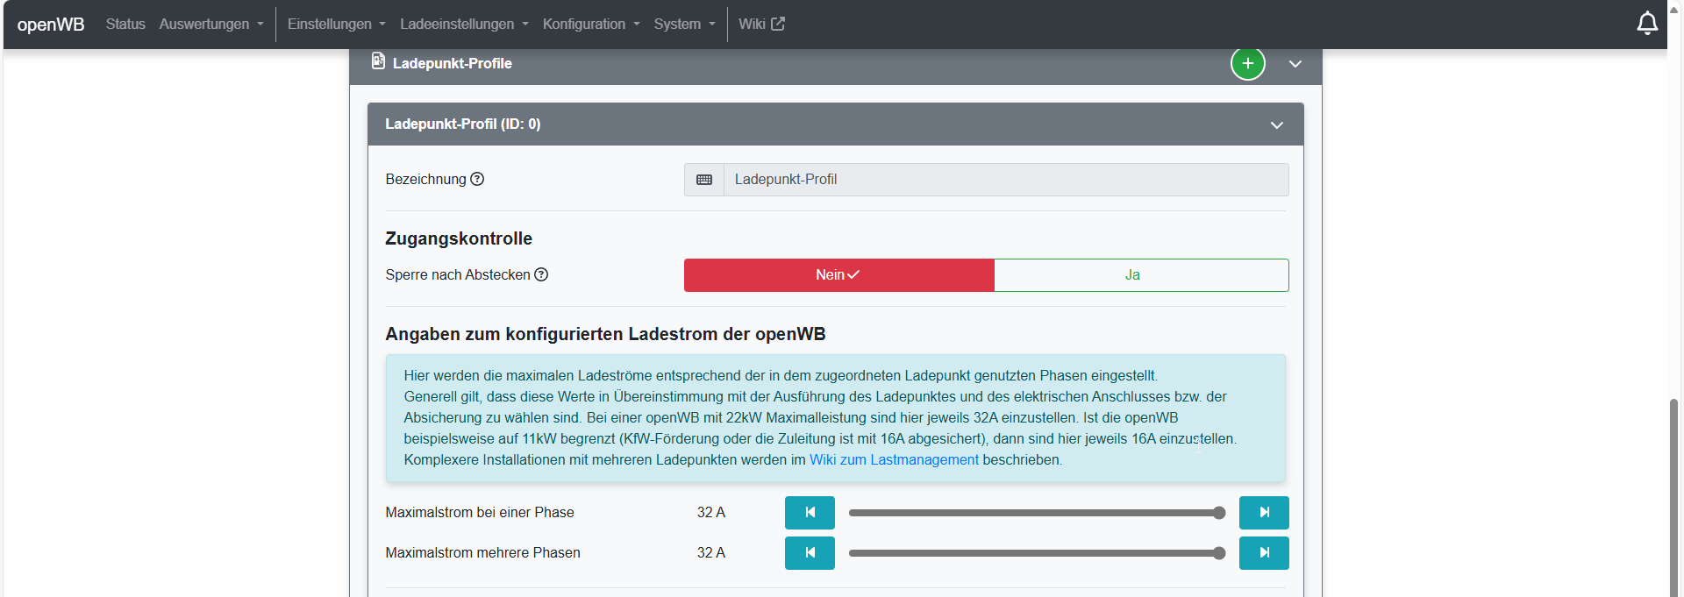Image resolution: width=1684 pixels, height=597 pixels.
Task: Decrease Maximalstrom mehrere Phasen
Action: click(810, 553)
